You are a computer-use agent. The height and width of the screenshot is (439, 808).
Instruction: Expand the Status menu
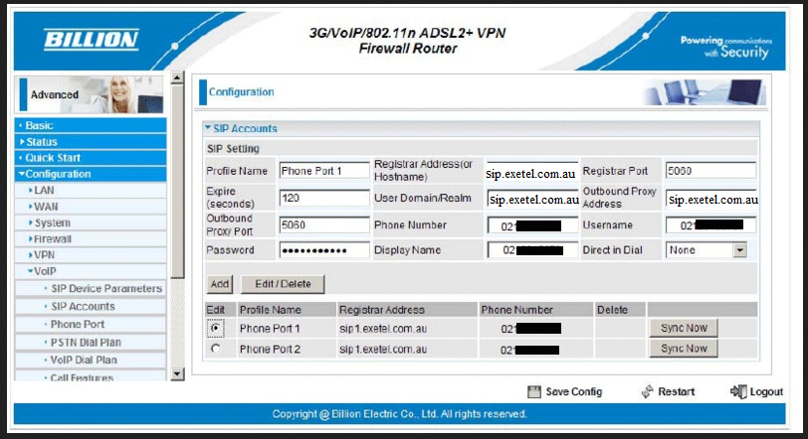[x=22, y=141]
